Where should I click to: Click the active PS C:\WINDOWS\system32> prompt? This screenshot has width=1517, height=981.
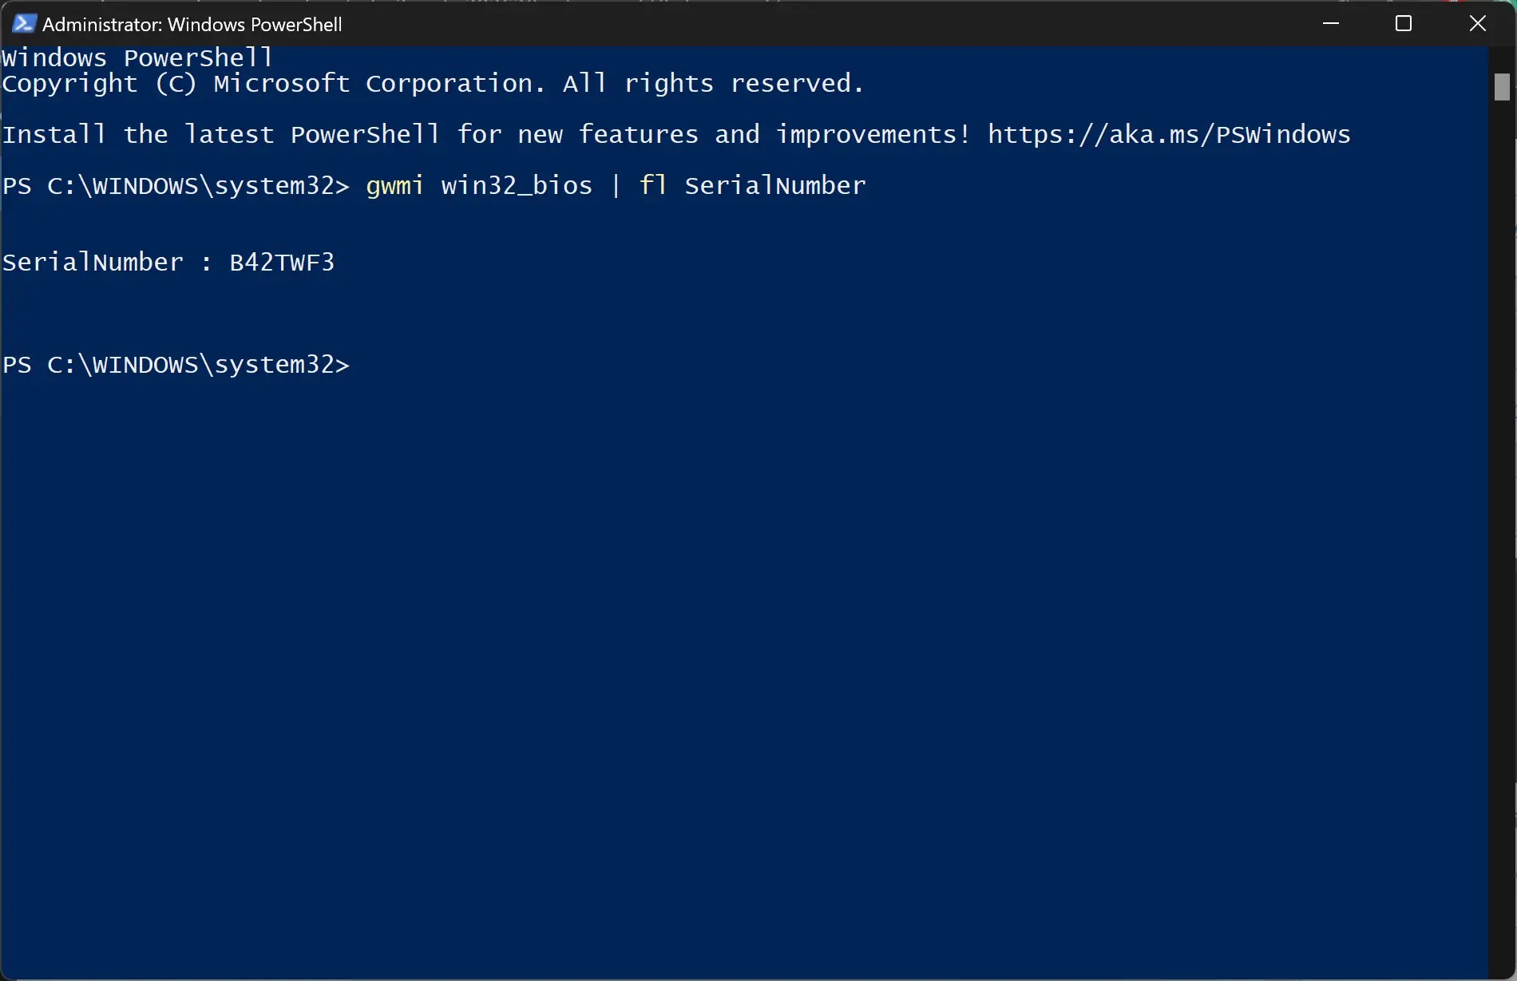pyautogui.click(x=176, y=364)
